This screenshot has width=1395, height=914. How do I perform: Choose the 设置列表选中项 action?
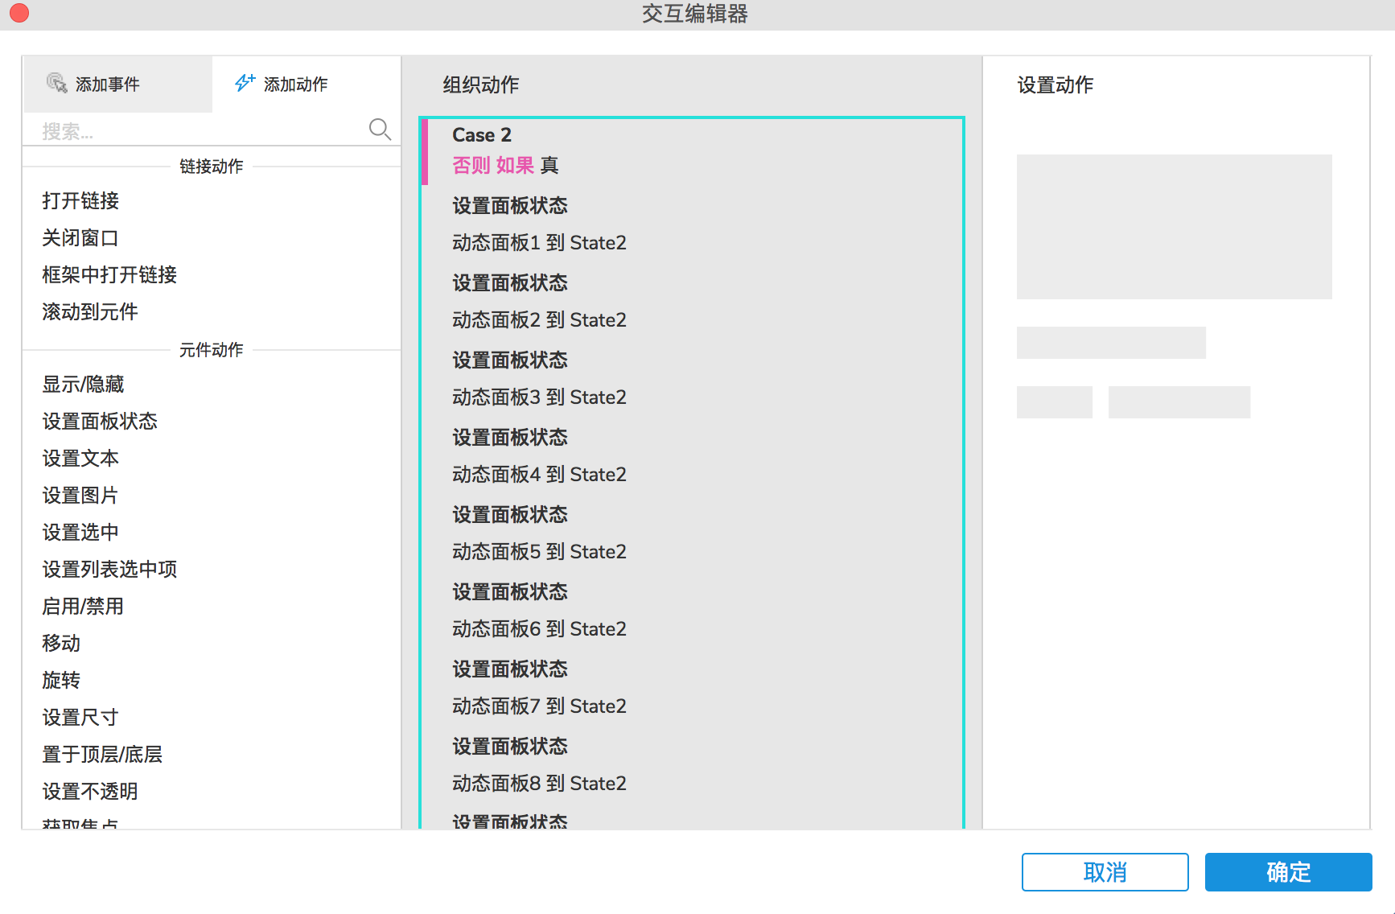pos(109,569)
